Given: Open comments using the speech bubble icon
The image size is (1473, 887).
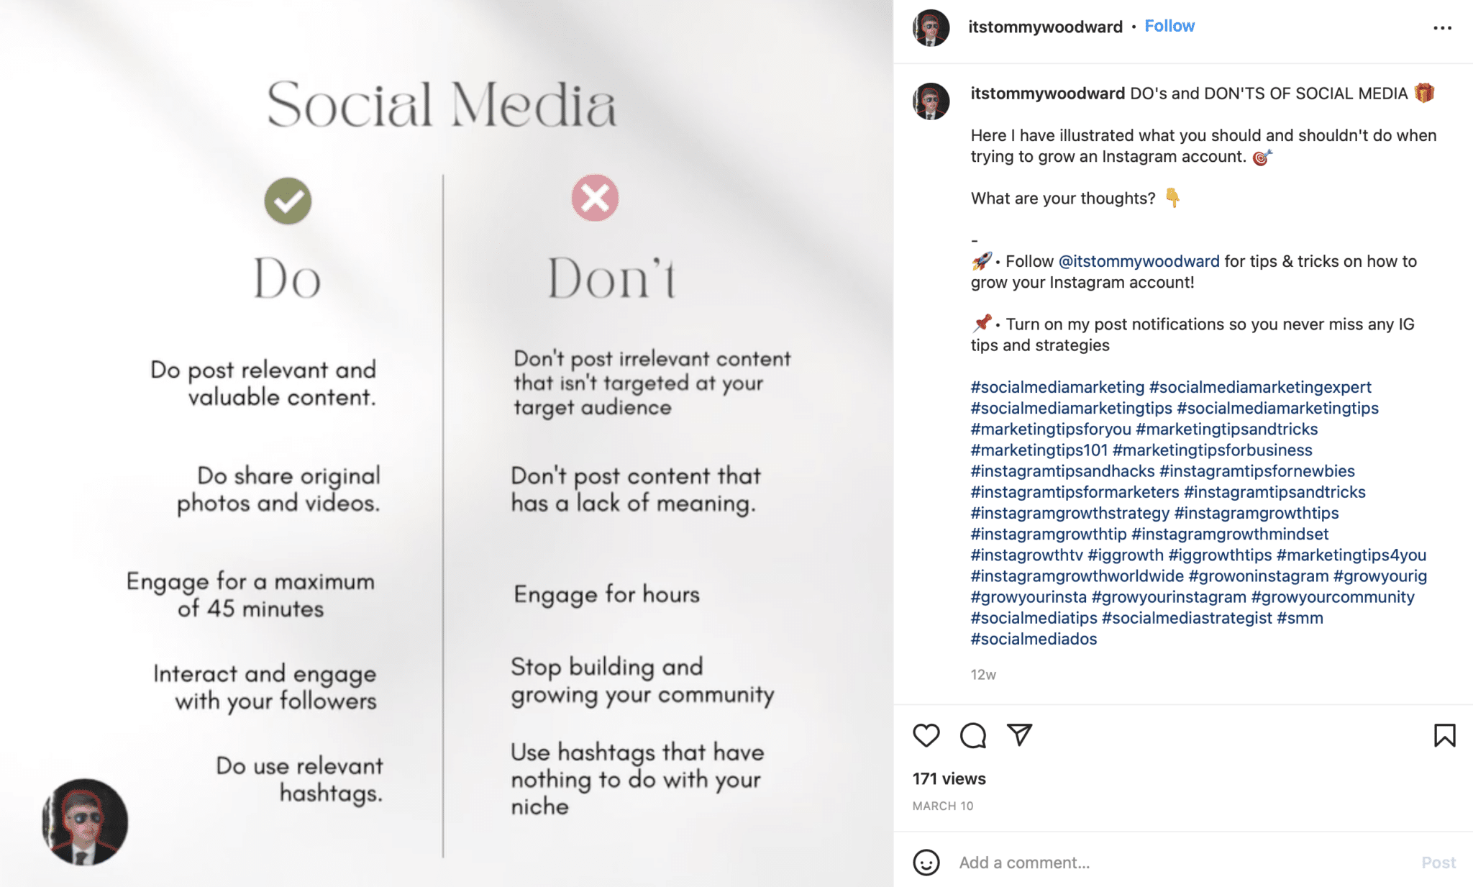Looking at the screenshot, I should [973, 735].
